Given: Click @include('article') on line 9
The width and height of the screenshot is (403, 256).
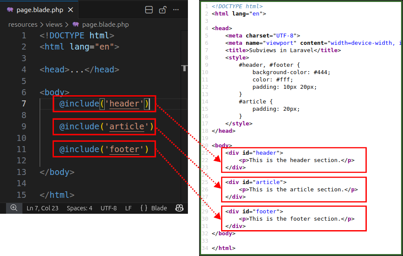Looking at the screenshot, I should tap(106, 126).
